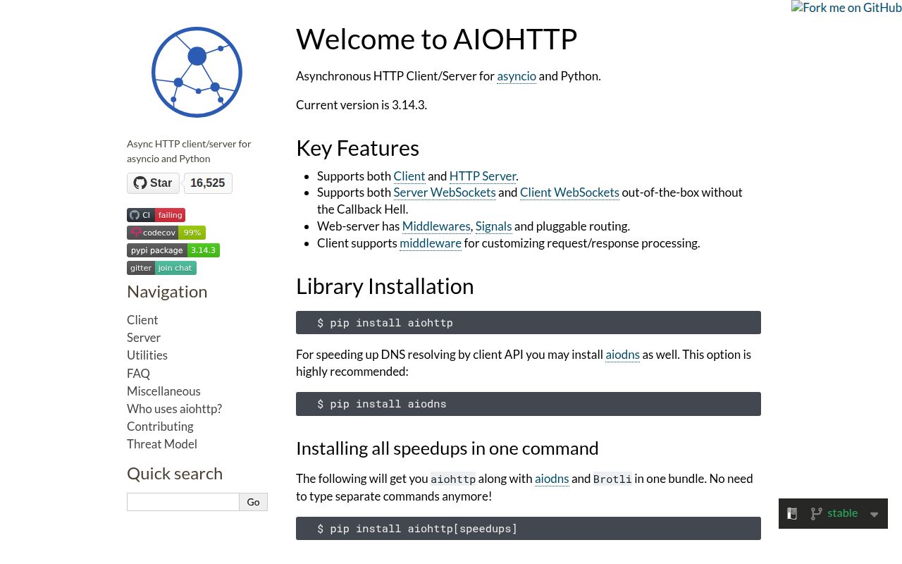Click the stable version label
The width and height of the screenshot is (902, 564).
(x=842, y=513)
